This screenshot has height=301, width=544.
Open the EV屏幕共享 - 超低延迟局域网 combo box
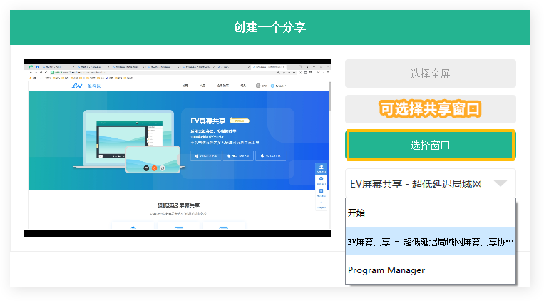[x=430, y=183]
